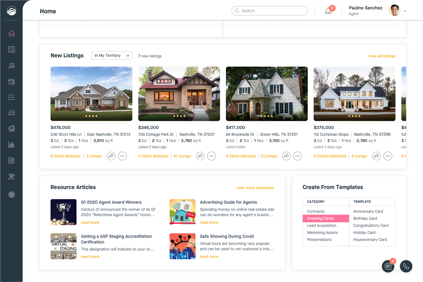The width and height of the screenshot is (423, 282).
Task: Expand the sidebar with arrow button
Action: tap(12, 195)
